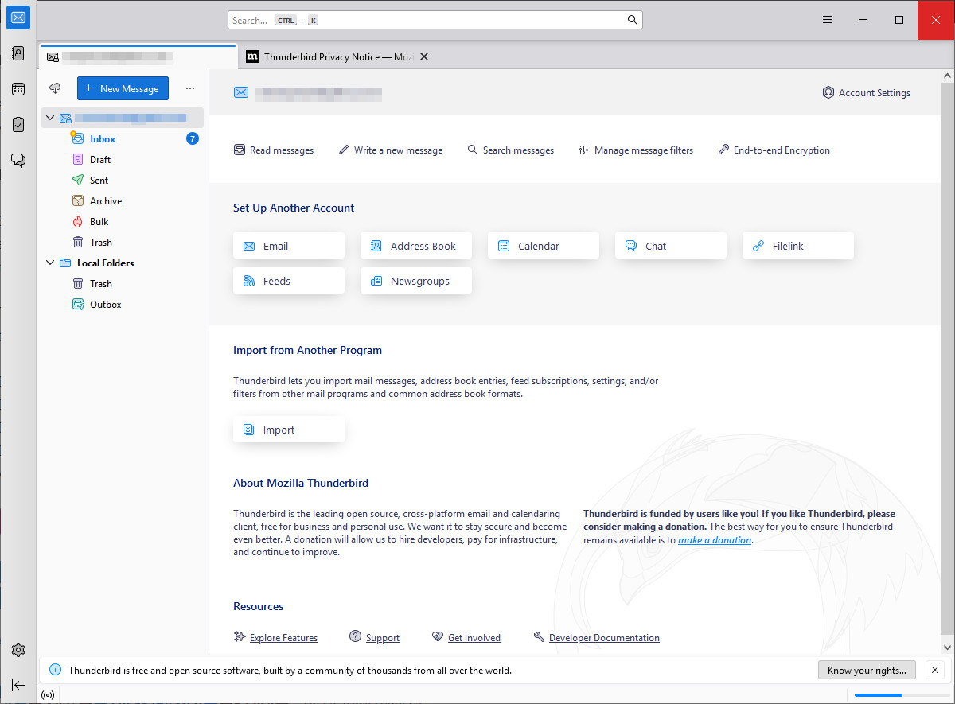
Task: Open the Chat space icon in sidebar
Action: [x=18, y=160]
